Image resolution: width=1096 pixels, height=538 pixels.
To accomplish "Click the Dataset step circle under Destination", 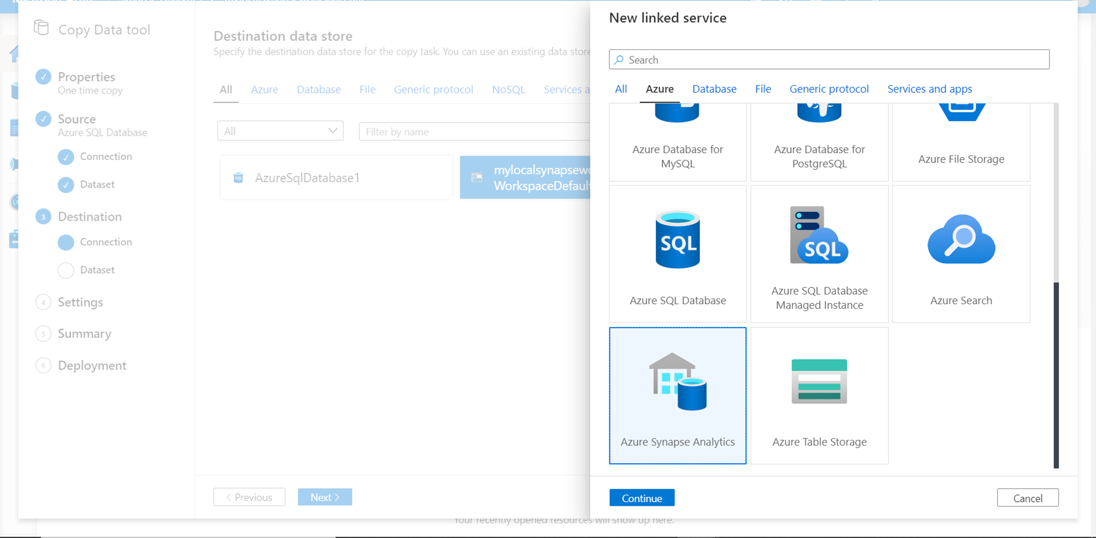I will point(66,270).
